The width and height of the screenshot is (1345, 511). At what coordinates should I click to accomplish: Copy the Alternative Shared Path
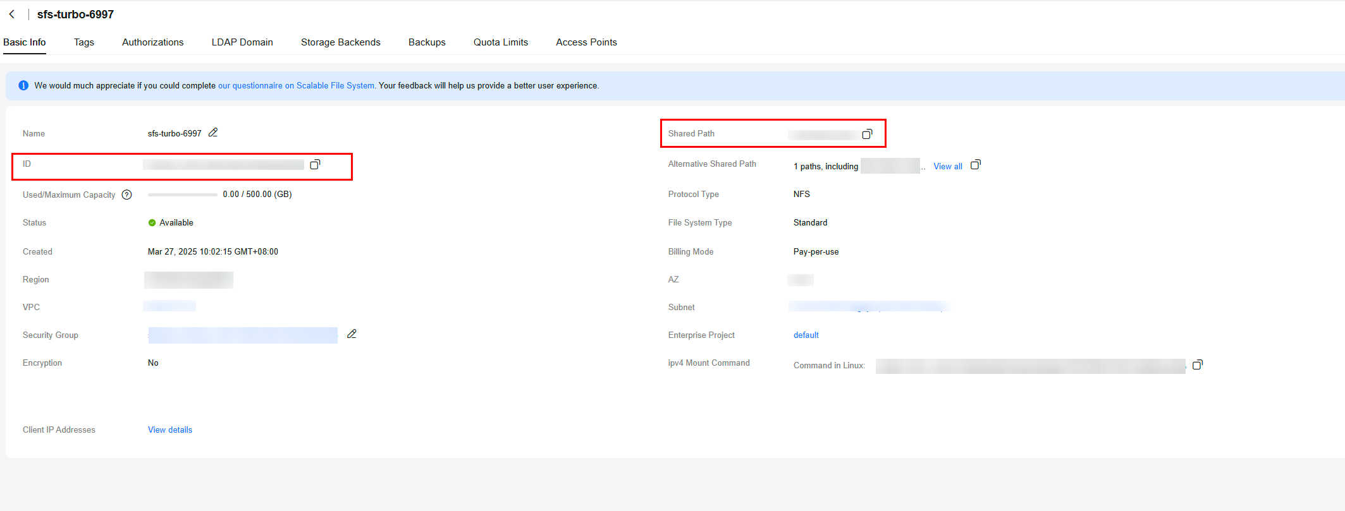[976, 165]
